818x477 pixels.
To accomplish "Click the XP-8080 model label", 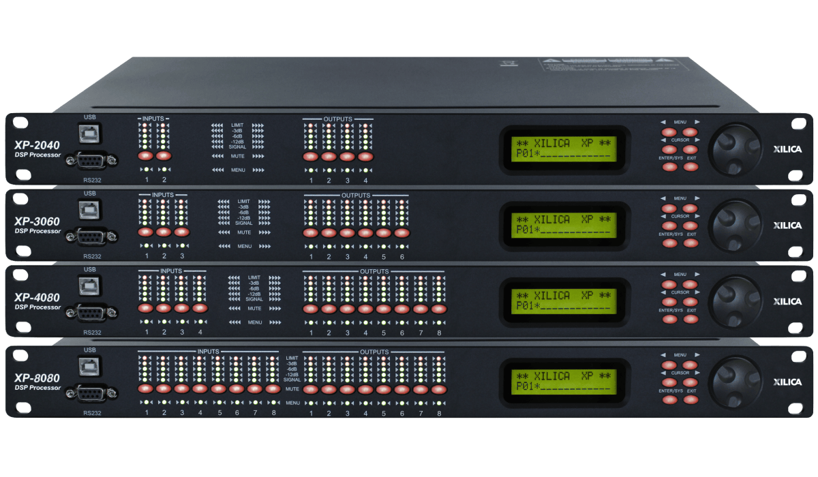I will pyautogui.click(x=36, y=378).
